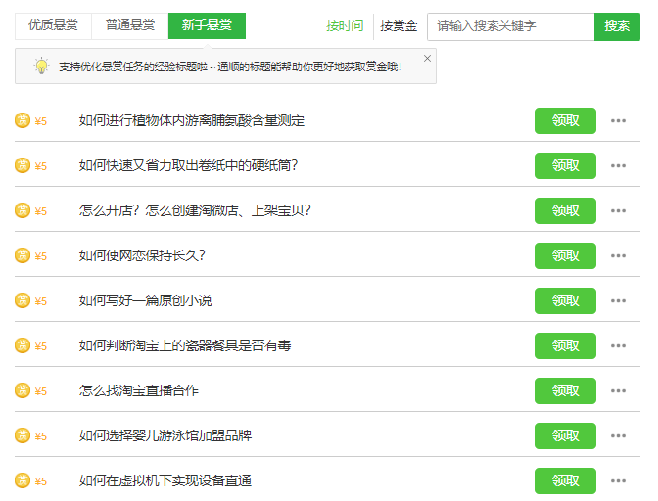The width and height of the screenshot is (658, 501).
Task: Claim the 淘宝直播合作 bounty with 领取
Action: [x=565, y=390]
